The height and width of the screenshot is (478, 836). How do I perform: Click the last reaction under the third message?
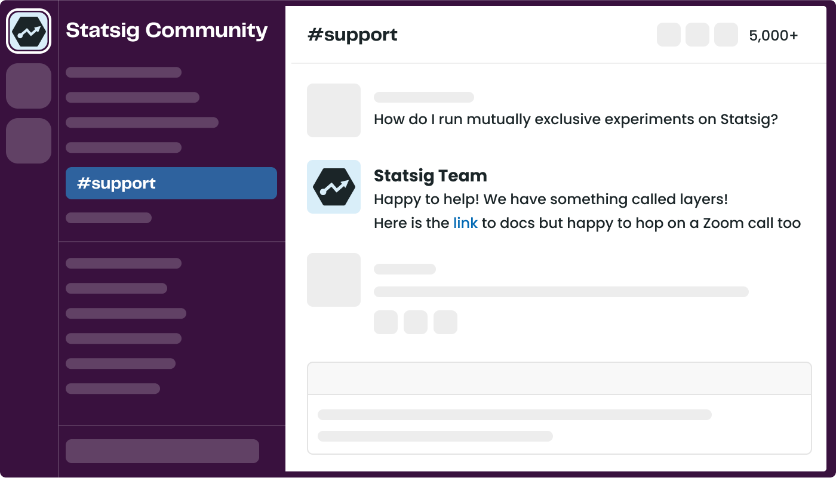pos(445,322)
